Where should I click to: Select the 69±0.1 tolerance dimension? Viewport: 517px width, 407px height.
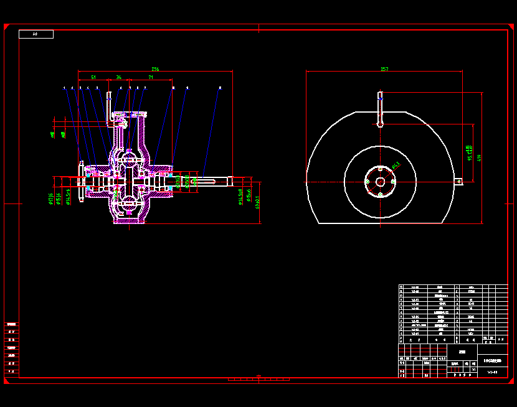257,202
